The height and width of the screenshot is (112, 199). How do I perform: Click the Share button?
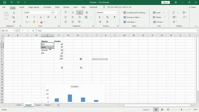click(x=192, y=7)
